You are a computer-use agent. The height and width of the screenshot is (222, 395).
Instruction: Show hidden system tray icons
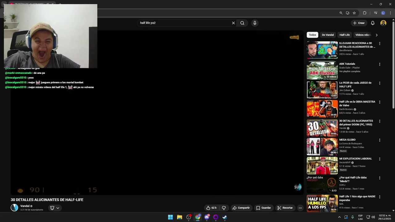(x=339, y=217)
